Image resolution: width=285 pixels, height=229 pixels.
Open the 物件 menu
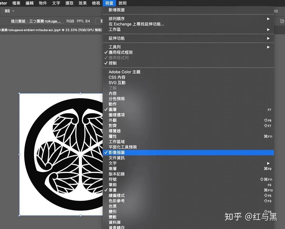(x=43, y=3)
